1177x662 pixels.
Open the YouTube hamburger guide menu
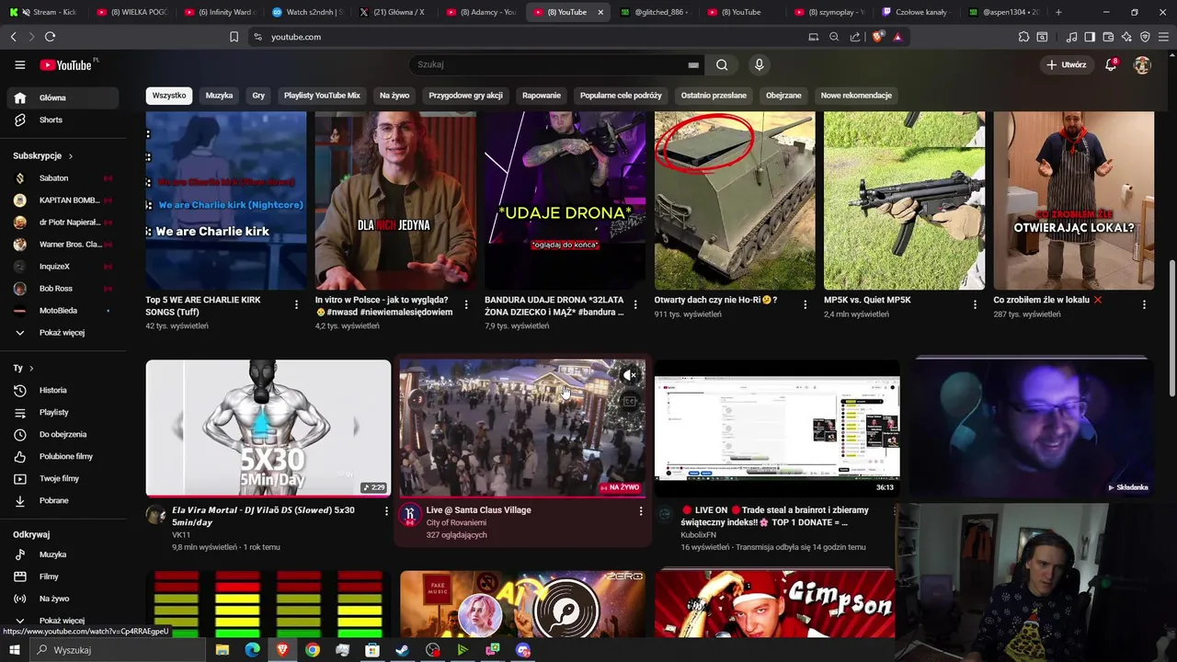[19, 64]
